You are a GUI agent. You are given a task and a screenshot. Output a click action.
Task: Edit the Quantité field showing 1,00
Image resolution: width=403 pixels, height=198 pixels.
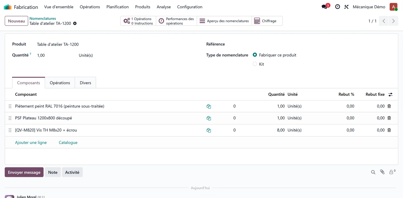[x=56, y=55]
